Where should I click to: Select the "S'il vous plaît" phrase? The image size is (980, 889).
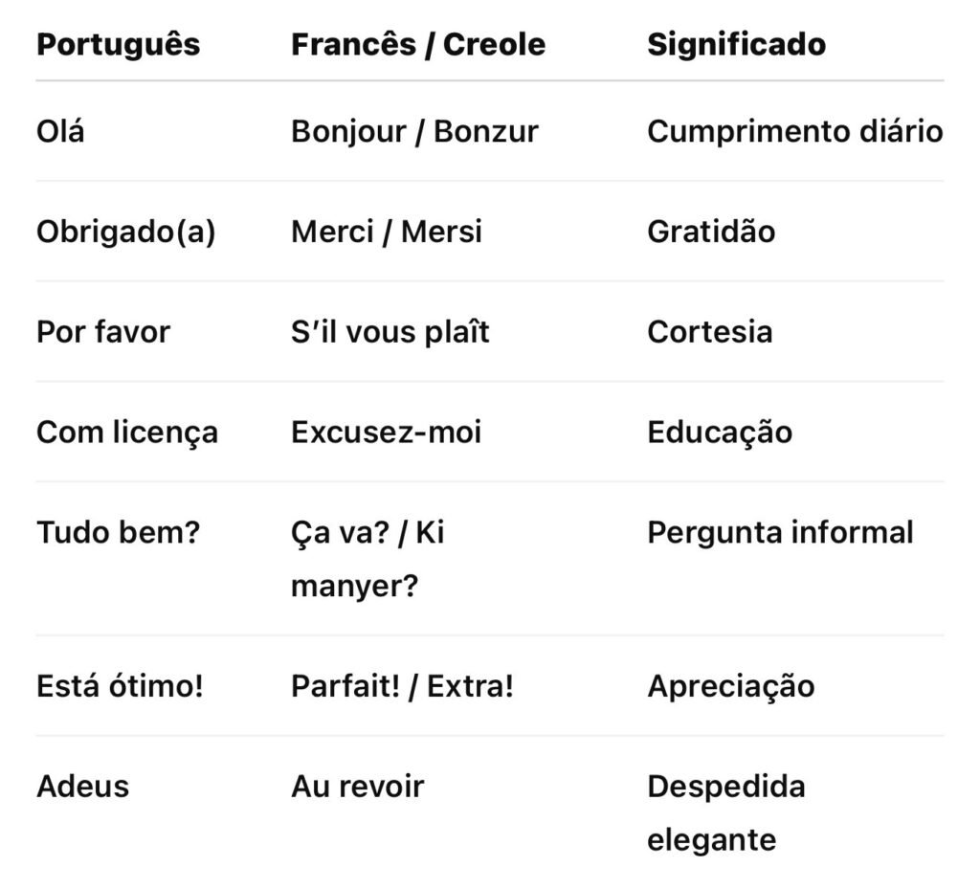click(x=390, y=332)
